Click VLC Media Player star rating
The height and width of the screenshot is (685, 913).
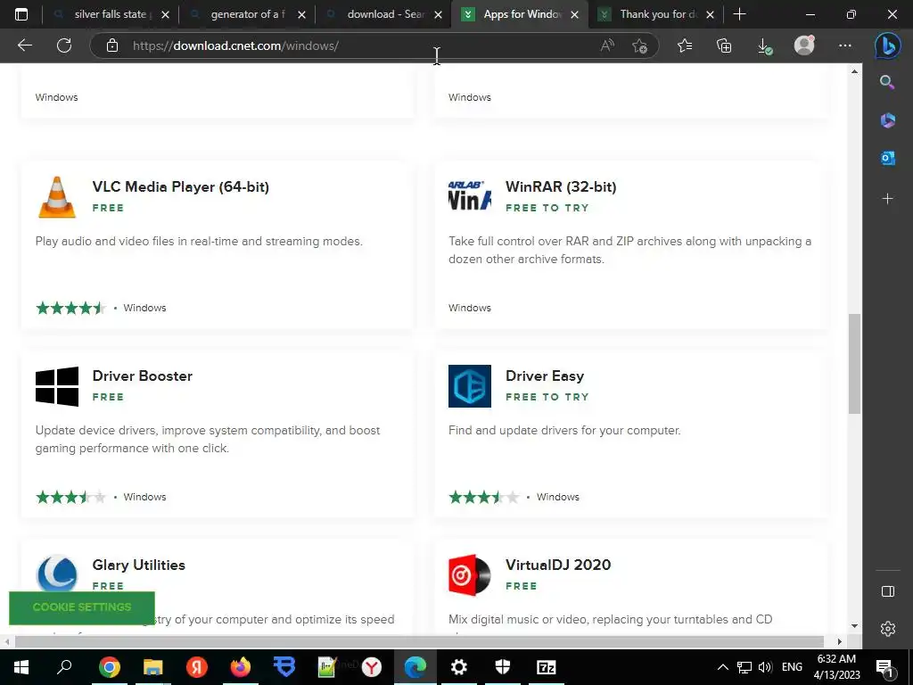(x=71, y=308)
